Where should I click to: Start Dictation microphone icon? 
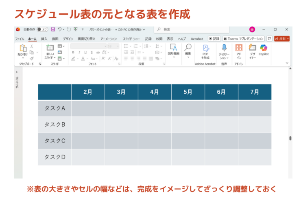pos(224,48)
